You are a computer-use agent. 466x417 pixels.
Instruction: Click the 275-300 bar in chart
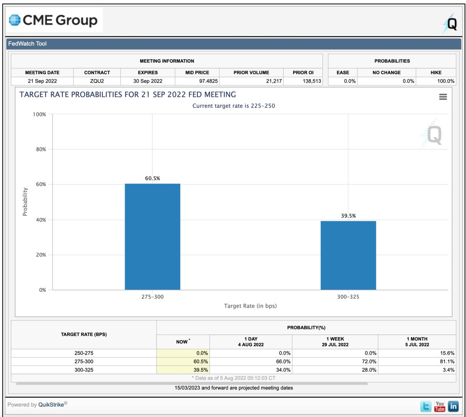153,237
